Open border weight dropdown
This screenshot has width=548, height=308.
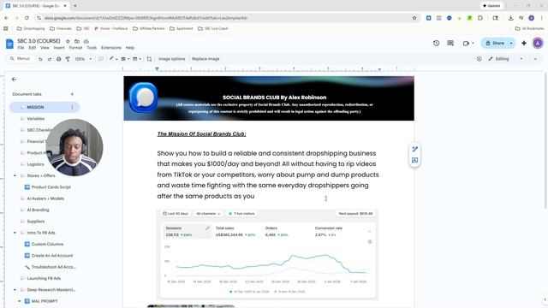click(125, 59)
